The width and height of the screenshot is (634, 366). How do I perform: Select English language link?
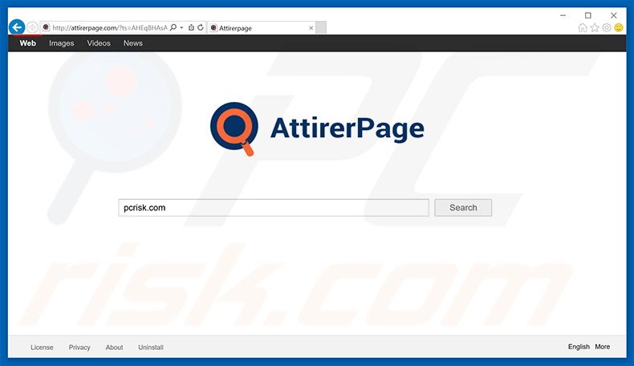click(x=579, y=347)
